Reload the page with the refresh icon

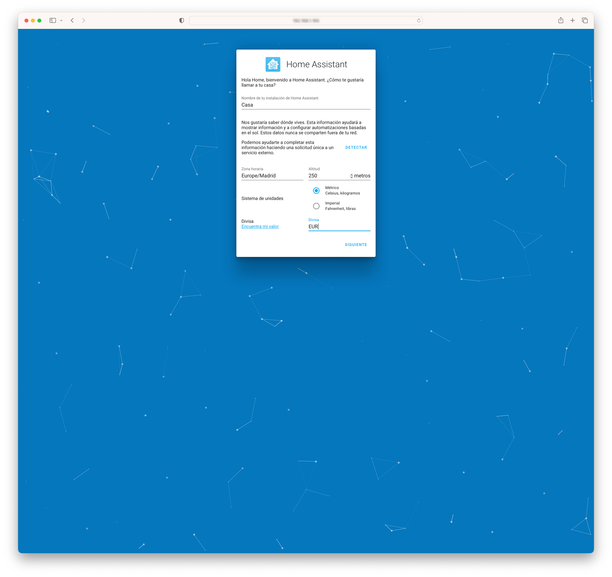point(419,20)
